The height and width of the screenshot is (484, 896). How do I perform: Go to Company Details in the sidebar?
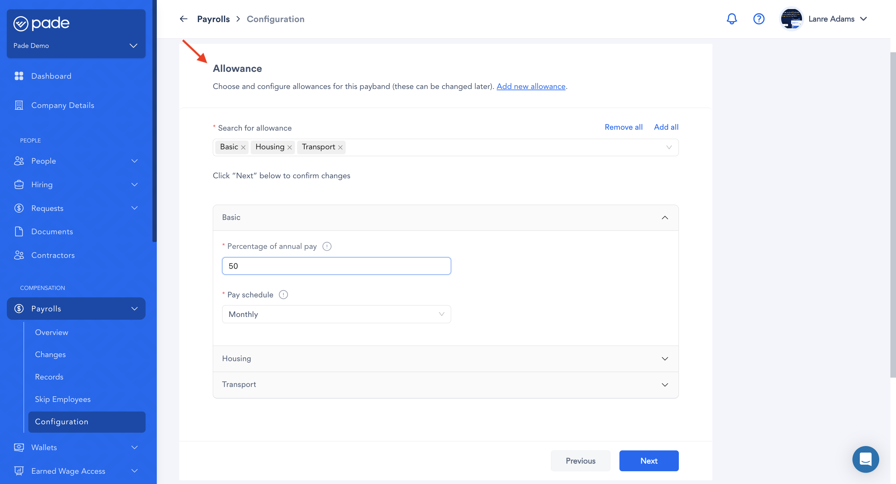pos(63,105)
